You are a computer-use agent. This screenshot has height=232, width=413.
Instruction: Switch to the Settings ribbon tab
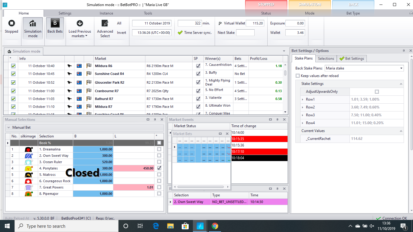(x=65, y=13)
